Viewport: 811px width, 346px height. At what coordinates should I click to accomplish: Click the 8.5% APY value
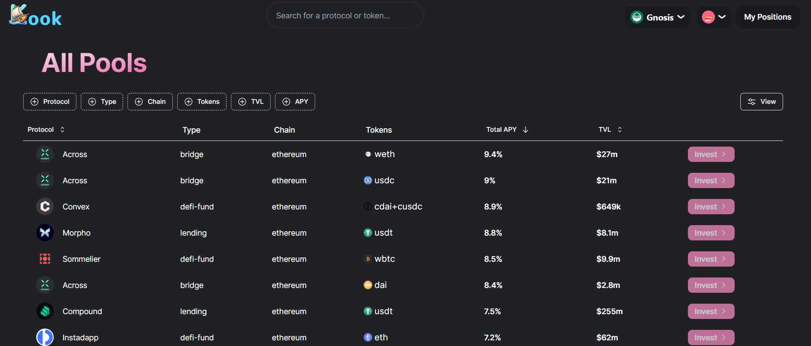(493, 259)
